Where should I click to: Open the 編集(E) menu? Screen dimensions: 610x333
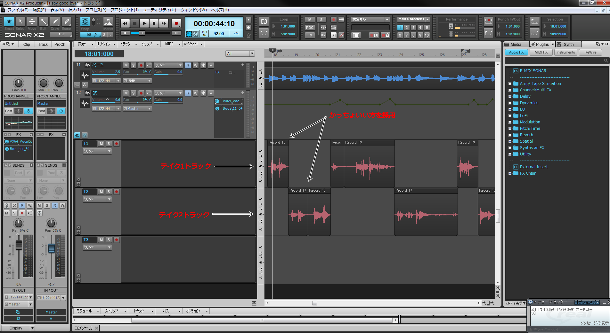click(39, 10)
